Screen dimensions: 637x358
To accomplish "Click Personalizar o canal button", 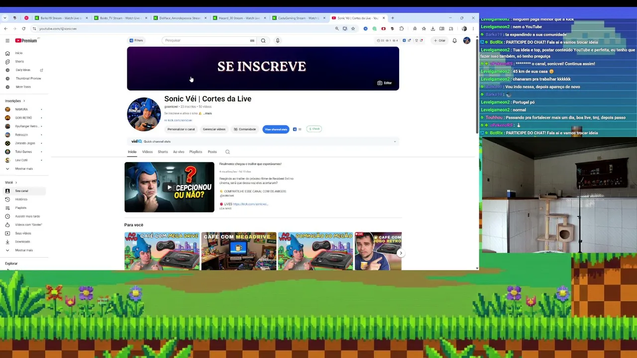I will pos(181,129).
